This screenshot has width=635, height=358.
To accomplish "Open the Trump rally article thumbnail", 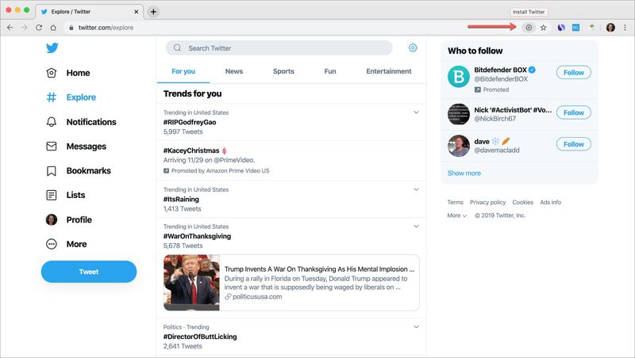I will (x=191, y=283).
